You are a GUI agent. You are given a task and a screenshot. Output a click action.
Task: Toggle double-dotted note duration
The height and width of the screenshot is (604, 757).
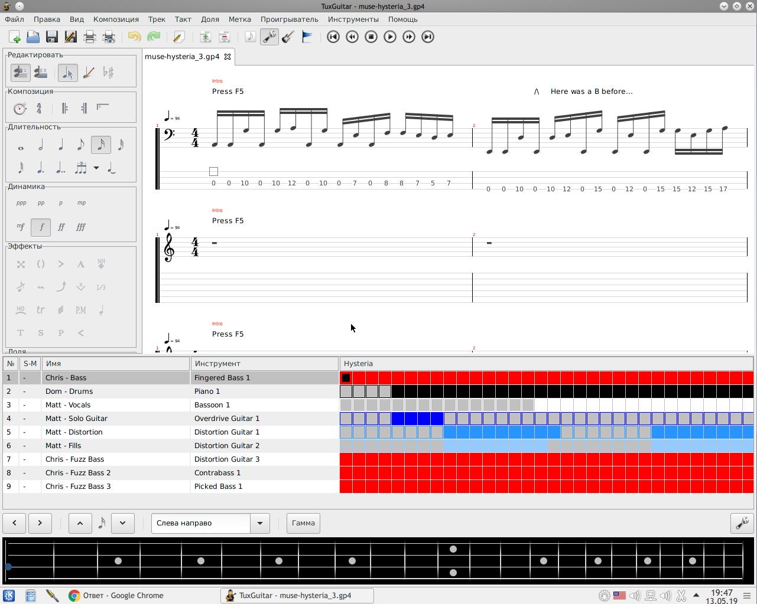click(x=61, y=169)
